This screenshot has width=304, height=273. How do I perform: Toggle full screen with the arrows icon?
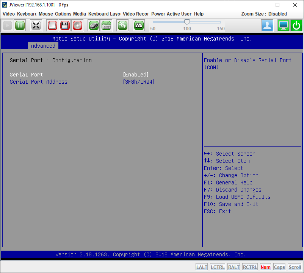pos(36,25)
